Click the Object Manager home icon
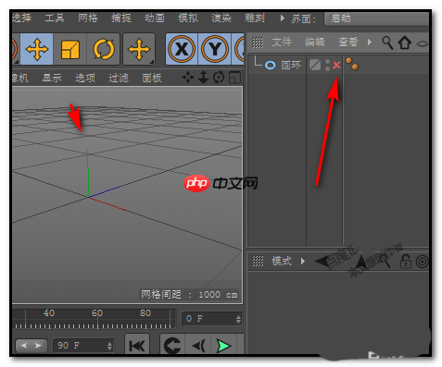The height and width of the screenshot is (367, 442). 404,43
